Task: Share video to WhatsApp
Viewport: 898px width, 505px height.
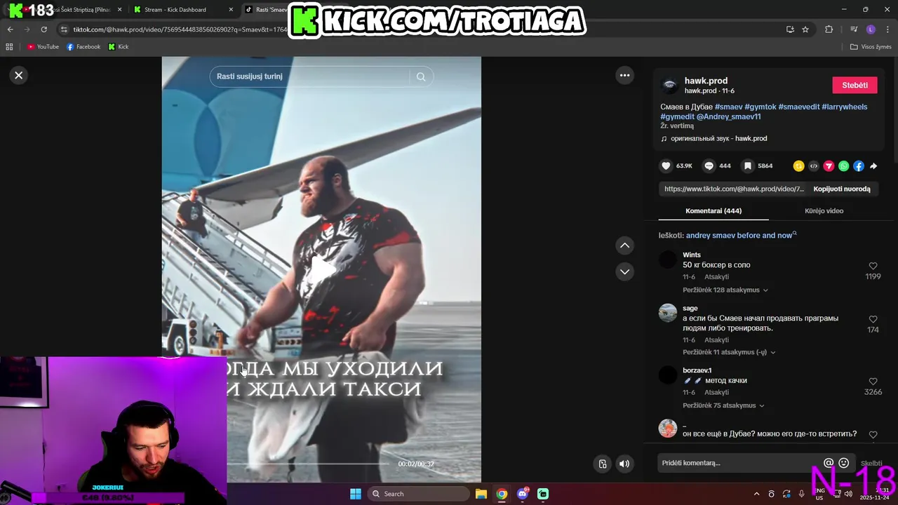Action: pyautogui.click(x=844, y=166)
